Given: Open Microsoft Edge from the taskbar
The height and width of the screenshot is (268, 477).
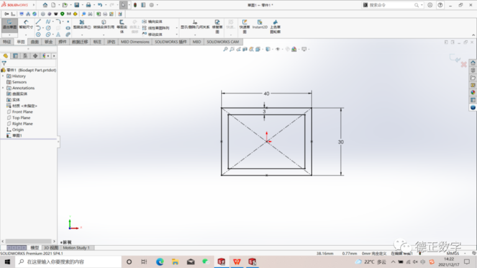Looking at the screenshot, I should coord(160,262).
